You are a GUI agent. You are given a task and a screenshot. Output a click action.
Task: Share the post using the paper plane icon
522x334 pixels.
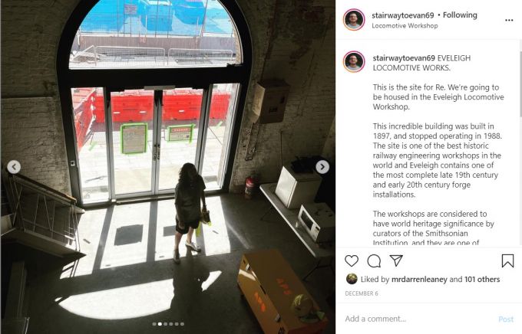click(396, 260)
